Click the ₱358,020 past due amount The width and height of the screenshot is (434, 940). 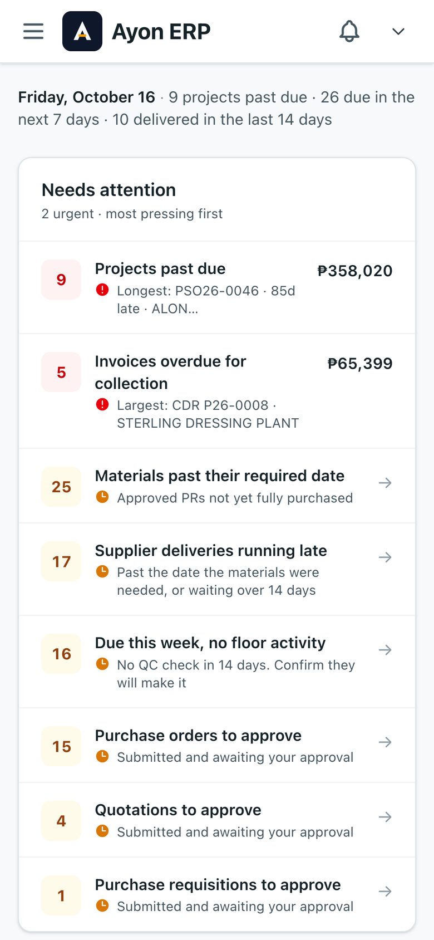click(x=355, y=271)
